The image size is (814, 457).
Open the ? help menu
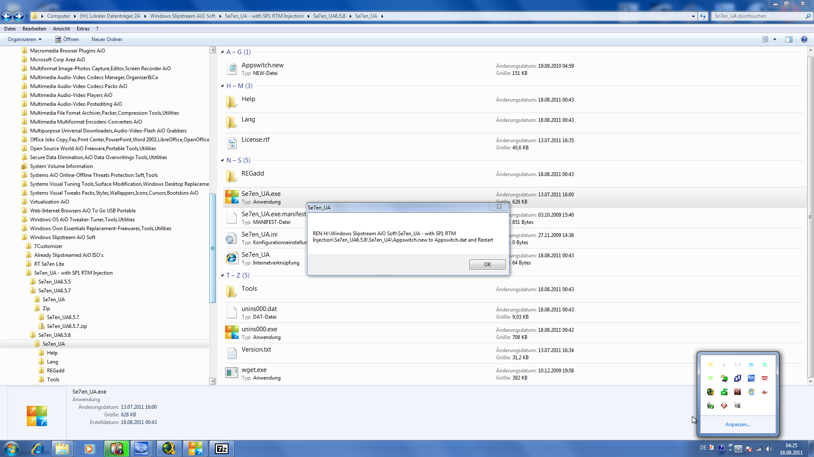click(97, 29)
